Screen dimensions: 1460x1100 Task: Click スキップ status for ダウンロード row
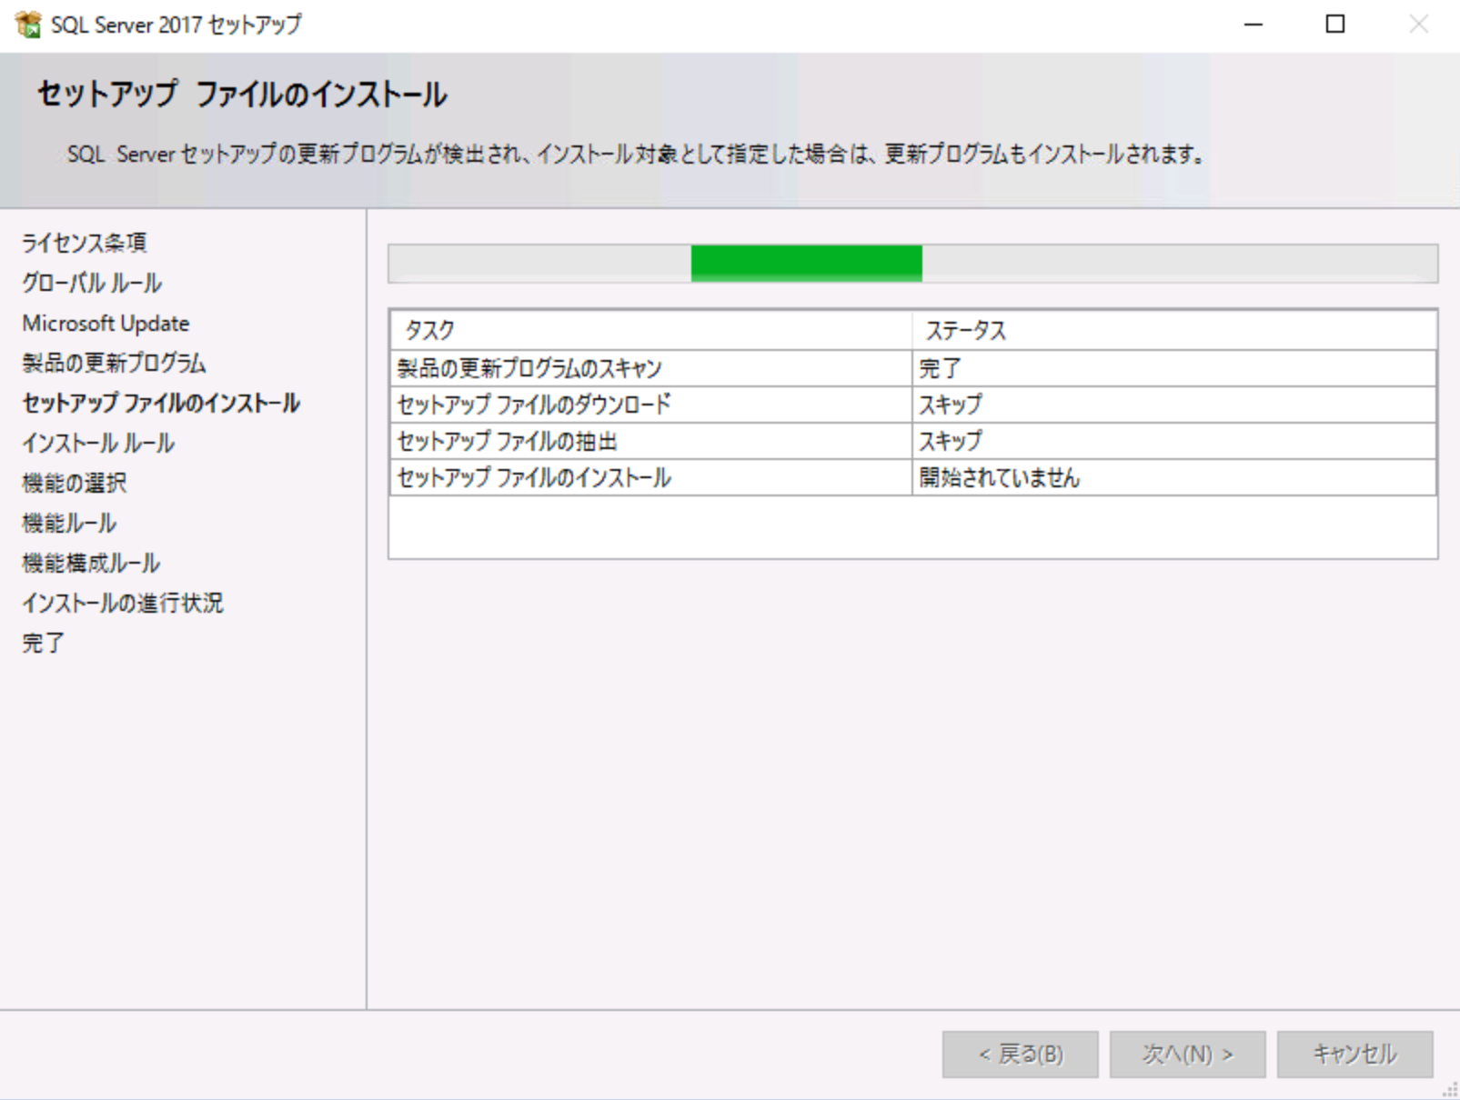pos(1174,405)
